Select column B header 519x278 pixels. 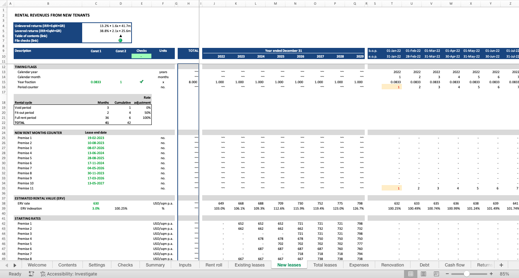click(48, 4)
